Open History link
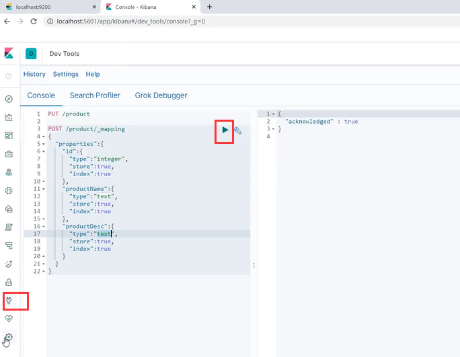The height and width of the screenshot is (357, 460). point(34,74)
